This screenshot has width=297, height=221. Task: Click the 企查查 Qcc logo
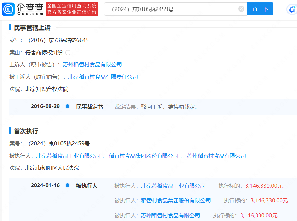[x=22, y=9]
